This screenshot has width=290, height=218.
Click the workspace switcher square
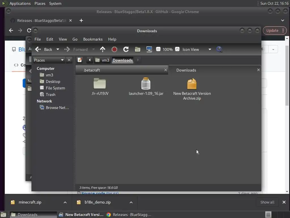268,215
